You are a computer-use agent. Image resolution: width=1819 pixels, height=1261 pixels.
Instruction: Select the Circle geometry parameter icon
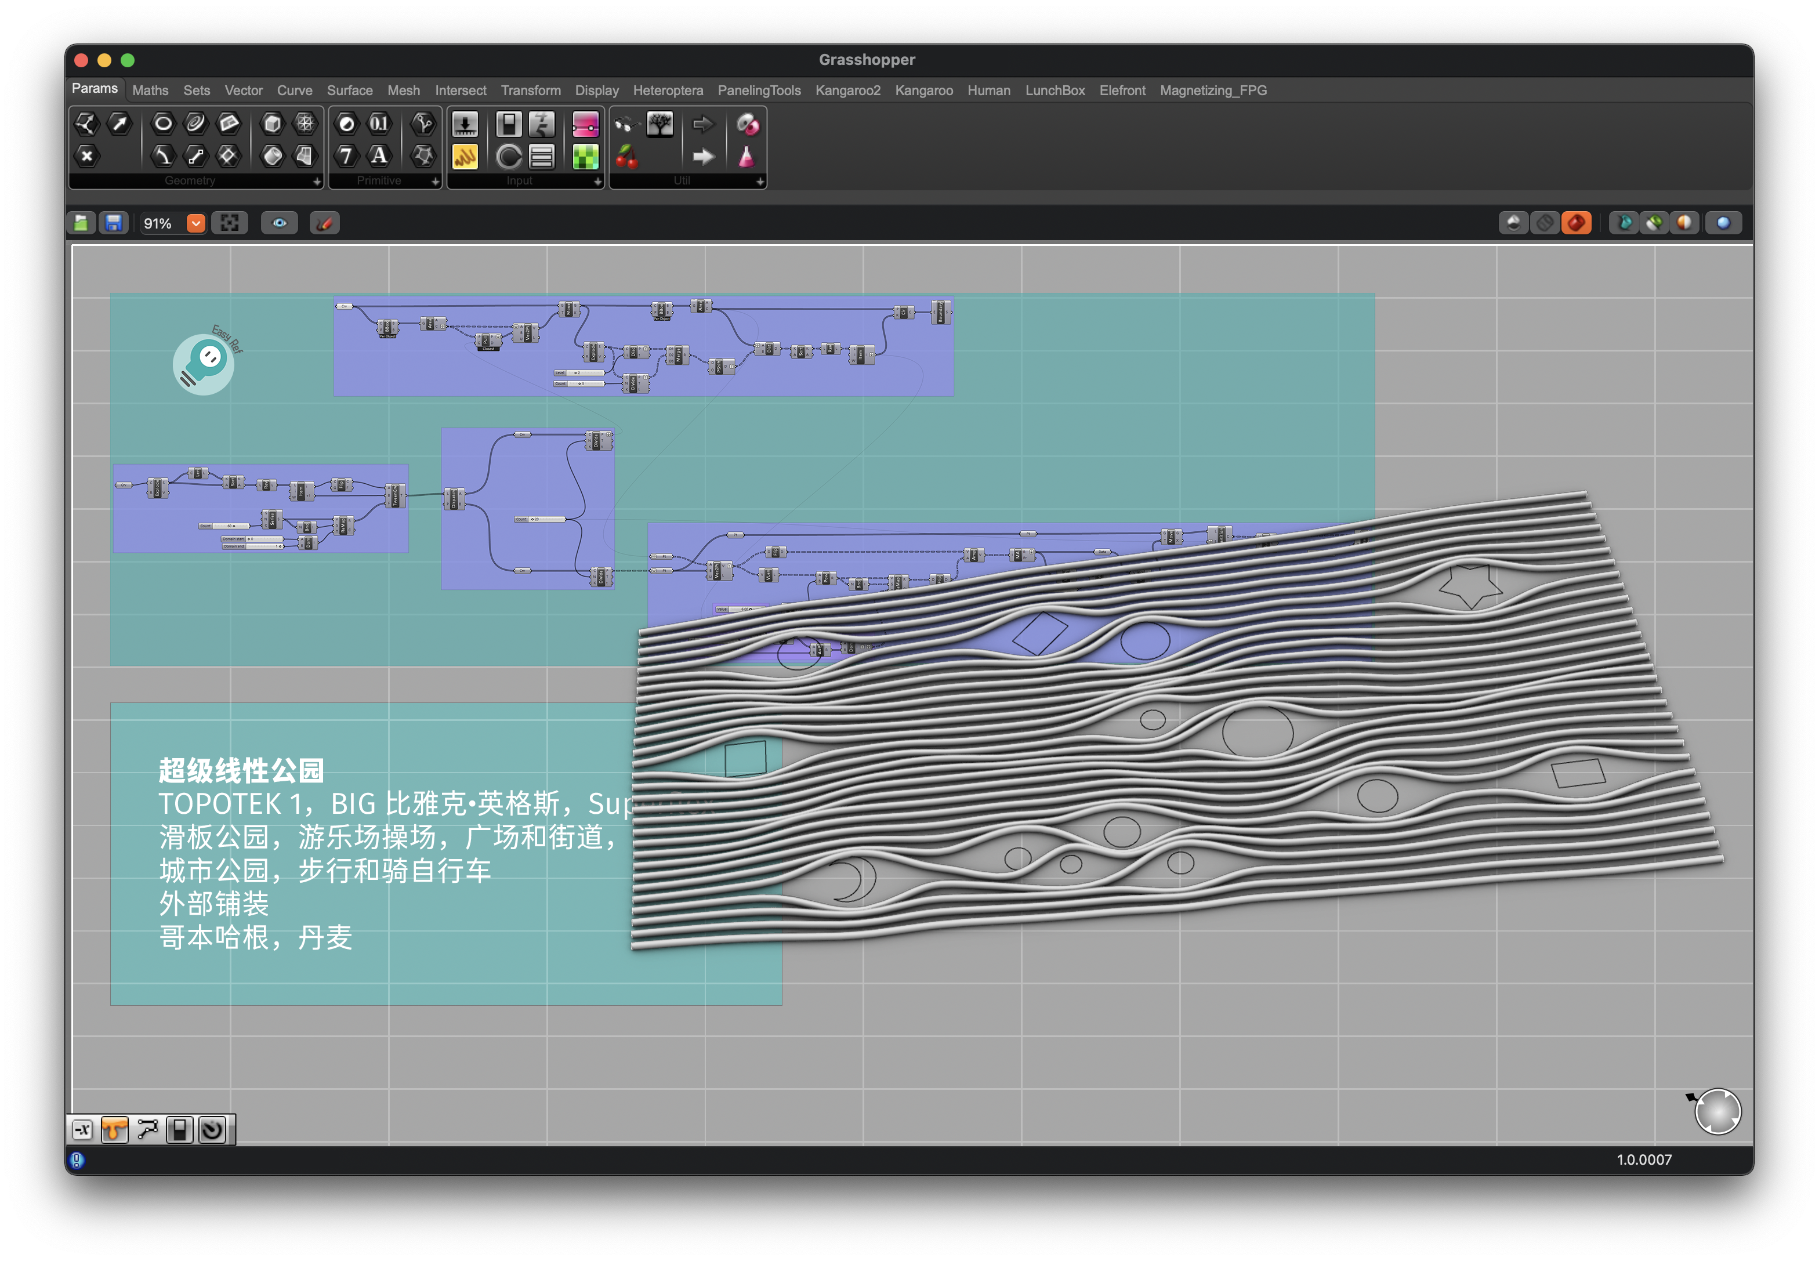[x=163, y=123]
